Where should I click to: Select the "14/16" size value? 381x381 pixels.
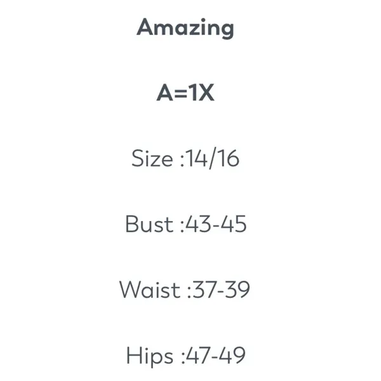point(212,158)
